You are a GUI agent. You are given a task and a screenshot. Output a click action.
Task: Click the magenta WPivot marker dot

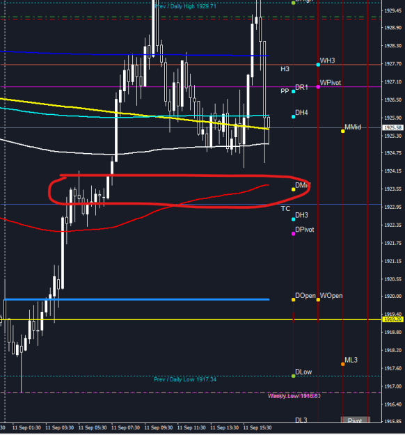point(318,87)
